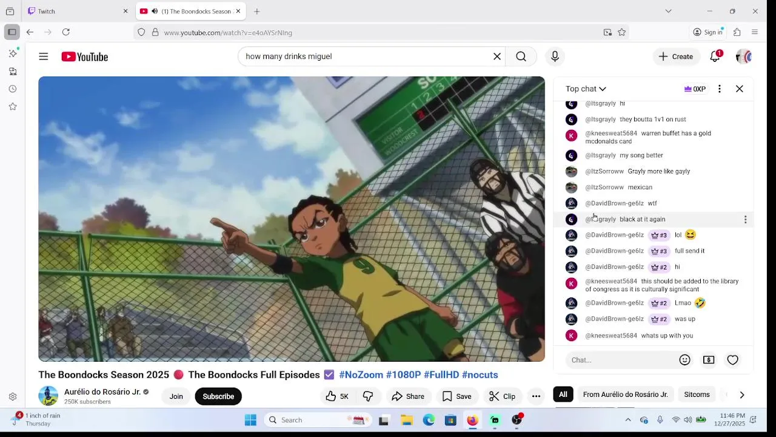
Task: Open more actions ellipsis under video
Action: 536,396
